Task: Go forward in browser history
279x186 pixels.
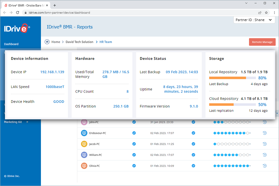Action: pyautogui.click(x=11, y=13)
